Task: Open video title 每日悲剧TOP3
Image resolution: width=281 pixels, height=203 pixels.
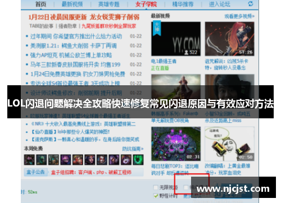Action: [x=175, y=169]
